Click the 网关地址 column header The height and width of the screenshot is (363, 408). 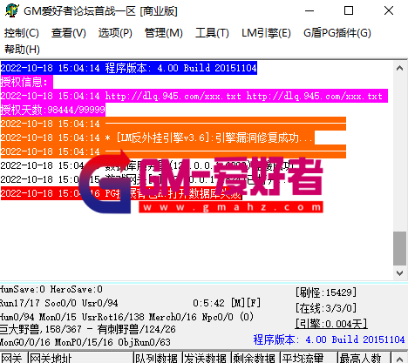(81, 358)
